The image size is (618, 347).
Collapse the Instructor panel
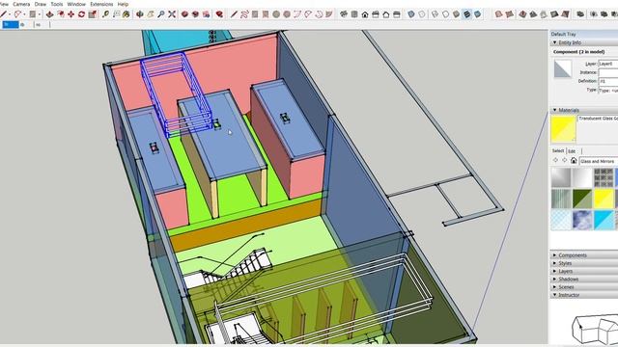pyautogui.click(x=555, y=295)
